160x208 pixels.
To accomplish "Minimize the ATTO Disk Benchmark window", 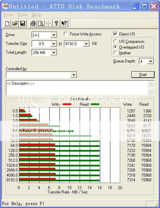I will click(x=135, y=6).
